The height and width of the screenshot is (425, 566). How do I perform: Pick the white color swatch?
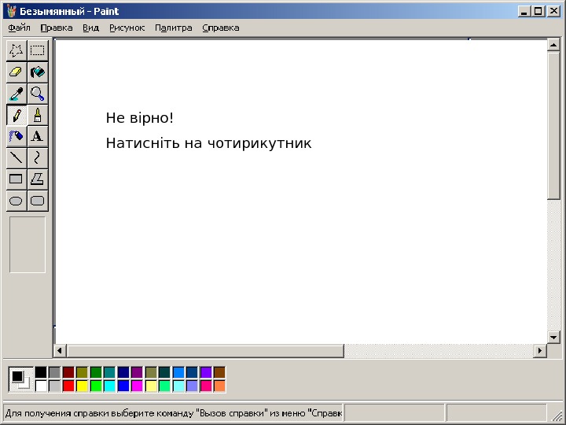pos(41,386)
